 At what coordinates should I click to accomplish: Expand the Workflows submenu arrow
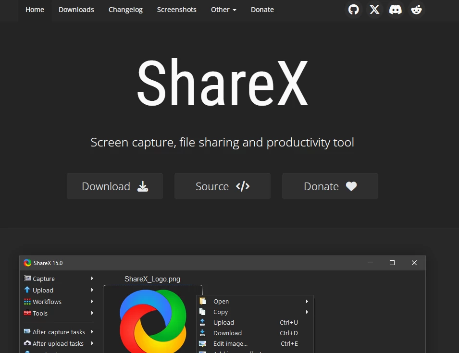click(92, 302)
